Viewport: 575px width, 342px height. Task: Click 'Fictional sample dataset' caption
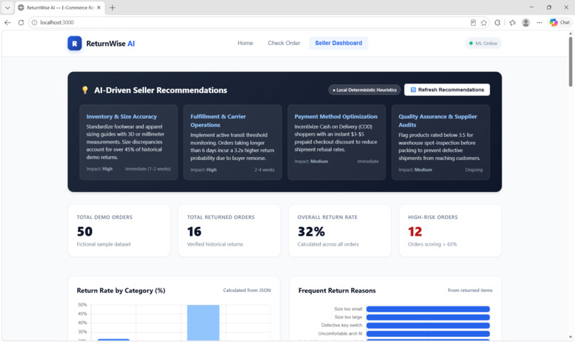(x=103, y=244)
